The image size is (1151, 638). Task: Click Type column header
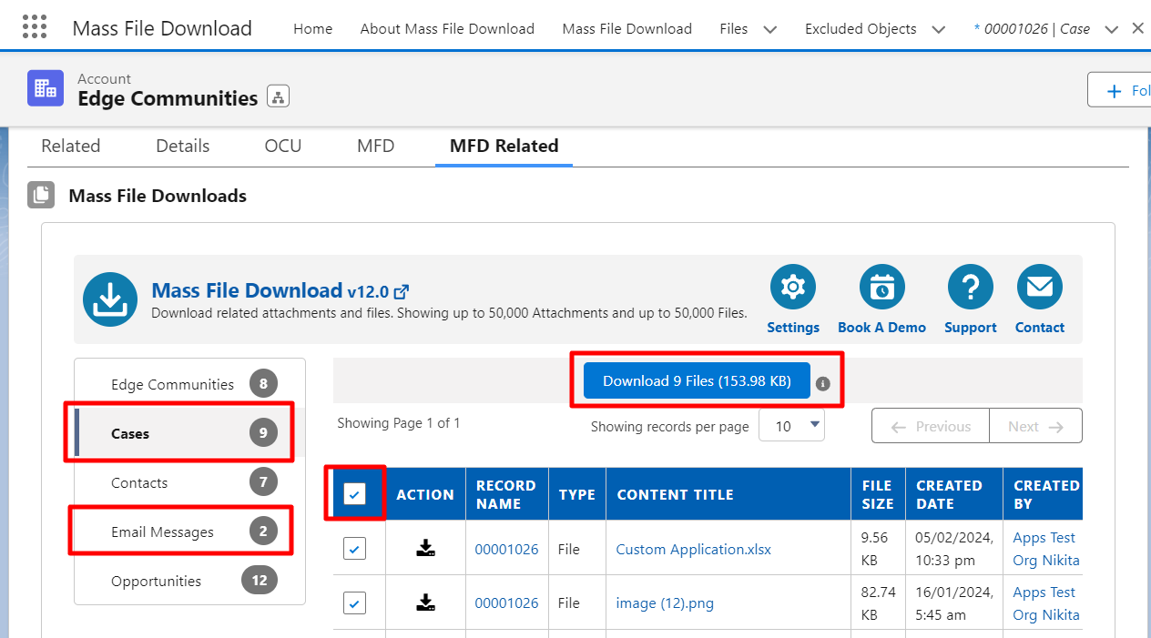click(577, 494)
